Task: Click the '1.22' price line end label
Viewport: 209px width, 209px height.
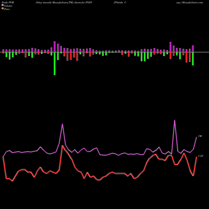Action: click(201, 156)
